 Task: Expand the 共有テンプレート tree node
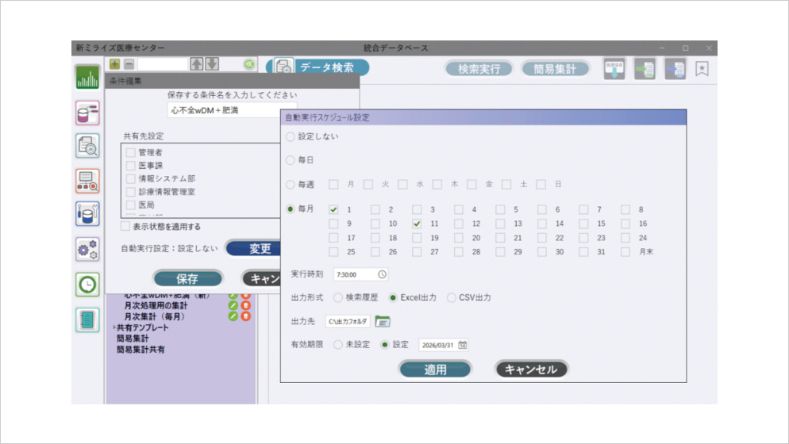click(114, 327)
